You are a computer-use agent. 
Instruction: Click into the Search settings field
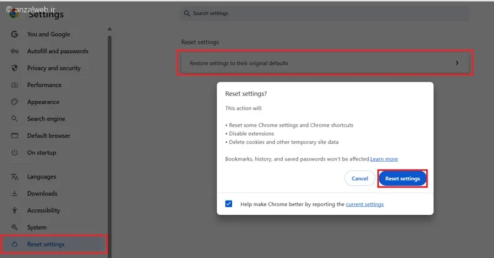[x=325, y=13]
